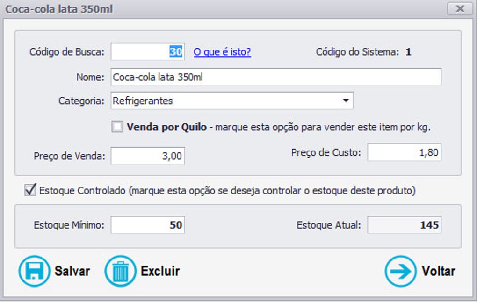Close the Coca-cola lata 350ml dialog

(460, 9)
